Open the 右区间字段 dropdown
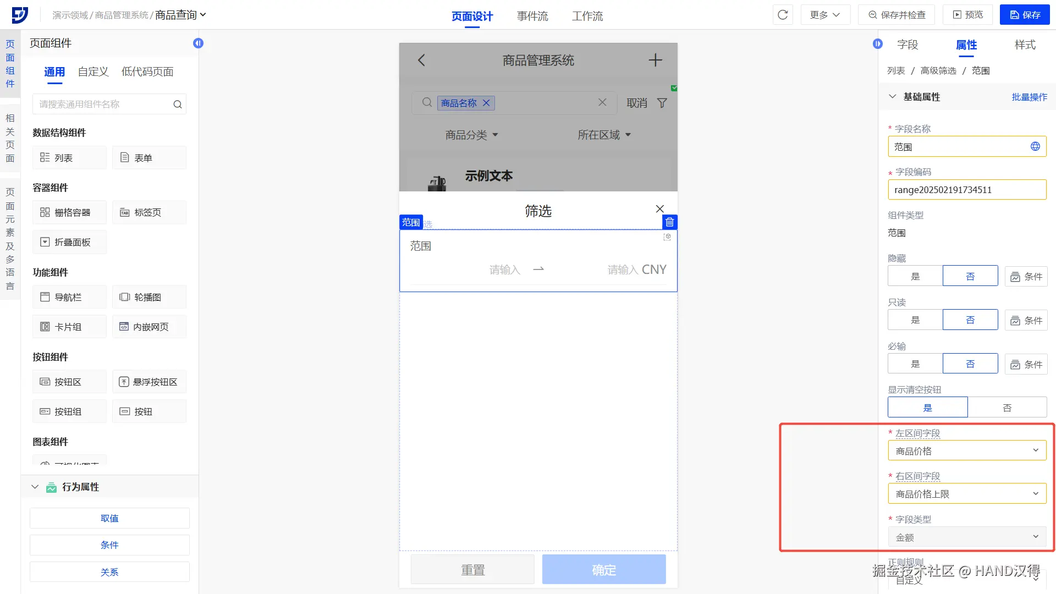 point(967,493)
